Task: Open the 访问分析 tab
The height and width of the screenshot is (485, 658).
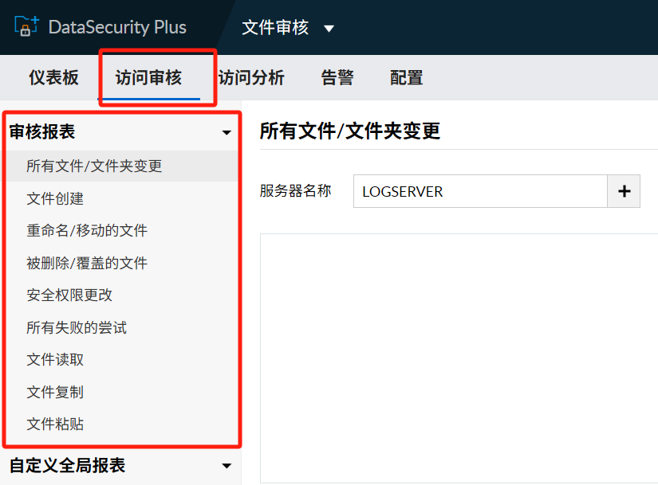Action: 251,77
